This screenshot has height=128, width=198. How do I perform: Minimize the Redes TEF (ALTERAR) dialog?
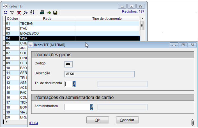point(174,45)
